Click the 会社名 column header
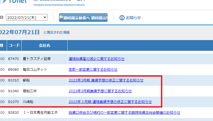The width and height of the screenshot is (213, 121). click(44, 45)
